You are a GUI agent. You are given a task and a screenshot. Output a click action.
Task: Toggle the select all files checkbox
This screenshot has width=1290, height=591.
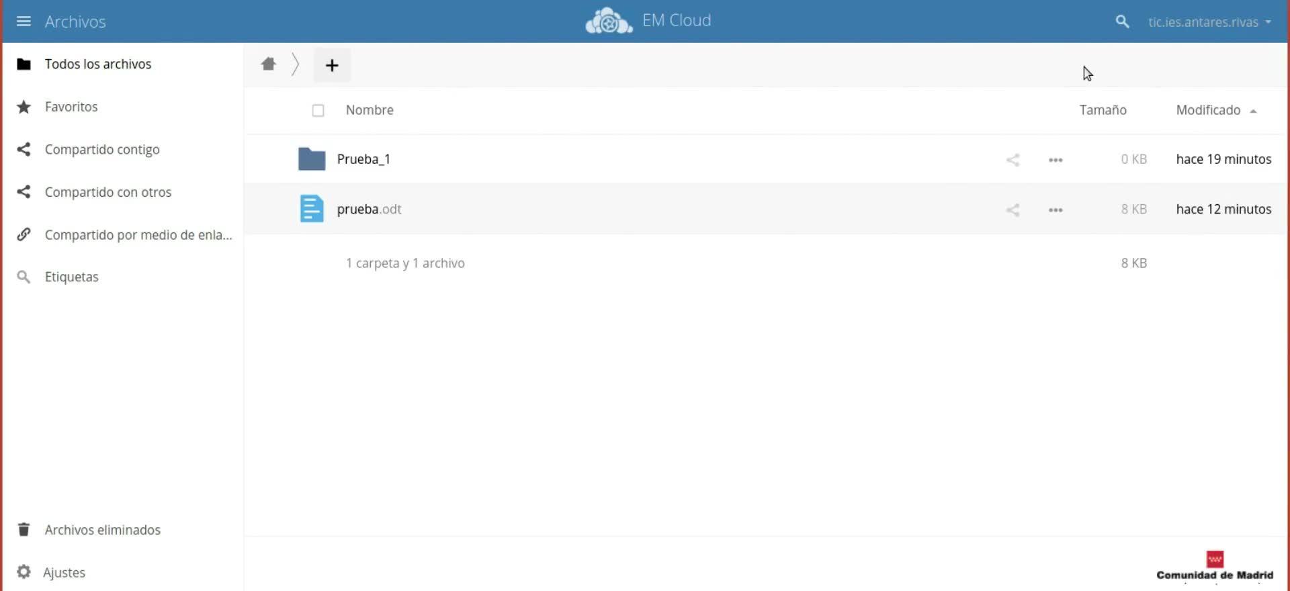click(x=318, y=111)
